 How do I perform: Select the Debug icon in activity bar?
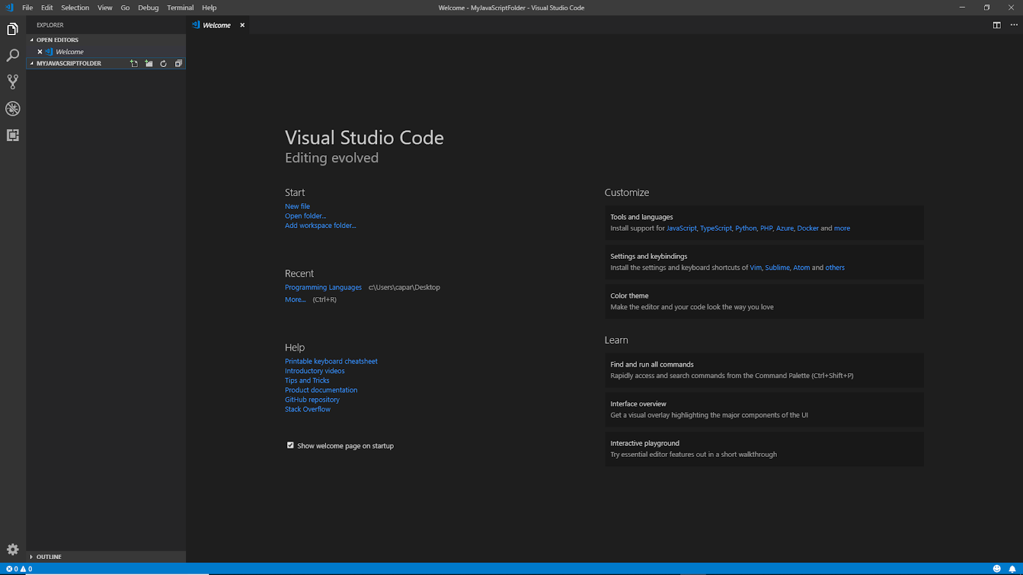click(13, 109)
